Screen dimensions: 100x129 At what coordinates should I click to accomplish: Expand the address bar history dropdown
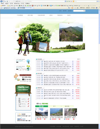pyautogui.click(x=65, y=1)
